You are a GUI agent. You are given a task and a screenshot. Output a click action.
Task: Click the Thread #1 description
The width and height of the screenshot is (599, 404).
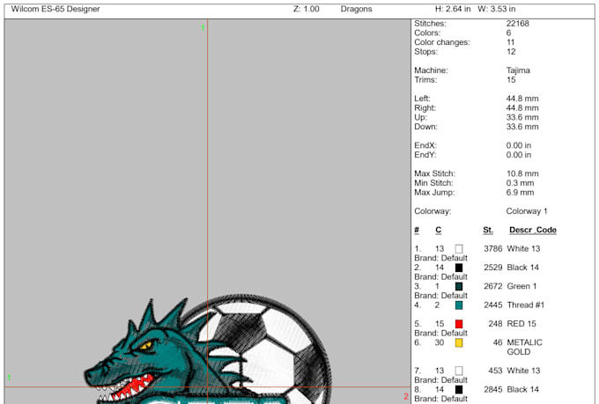point(525,305)
